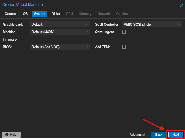Open the SCSI Controller dropdown arrow
Image resolution: width=185 pixels, height=139 pixels.
[x=179, y=24]
